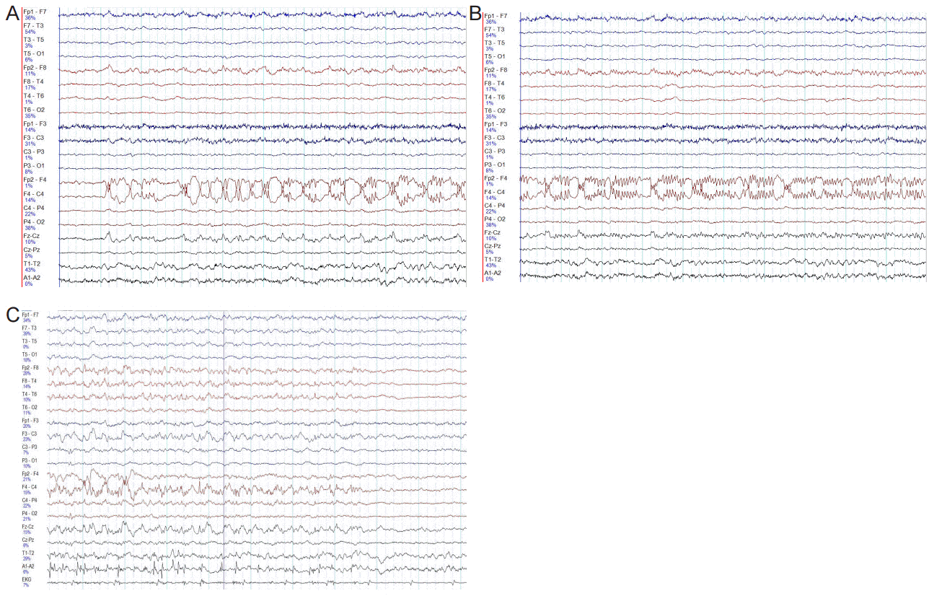Image resolution: width=929 pixels, height=596 pixels.
Task: Select Fz-Cz label in panel C
Action: tap(27, 527)
